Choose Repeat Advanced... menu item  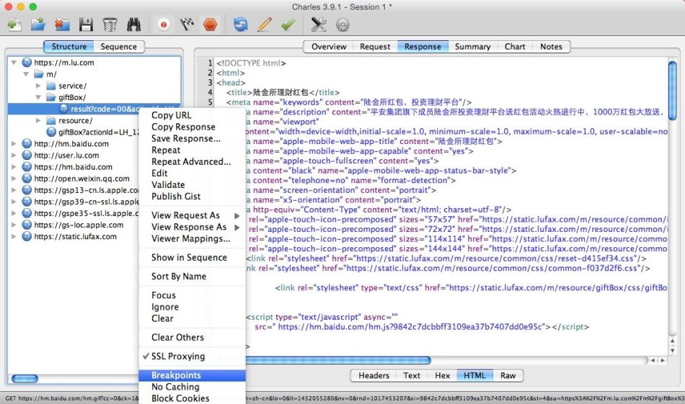pos(191,161)
